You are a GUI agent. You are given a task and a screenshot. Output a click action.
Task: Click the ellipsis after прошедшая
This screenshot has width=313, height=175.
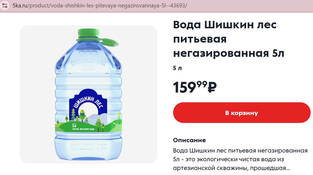(x=288, y=168)
